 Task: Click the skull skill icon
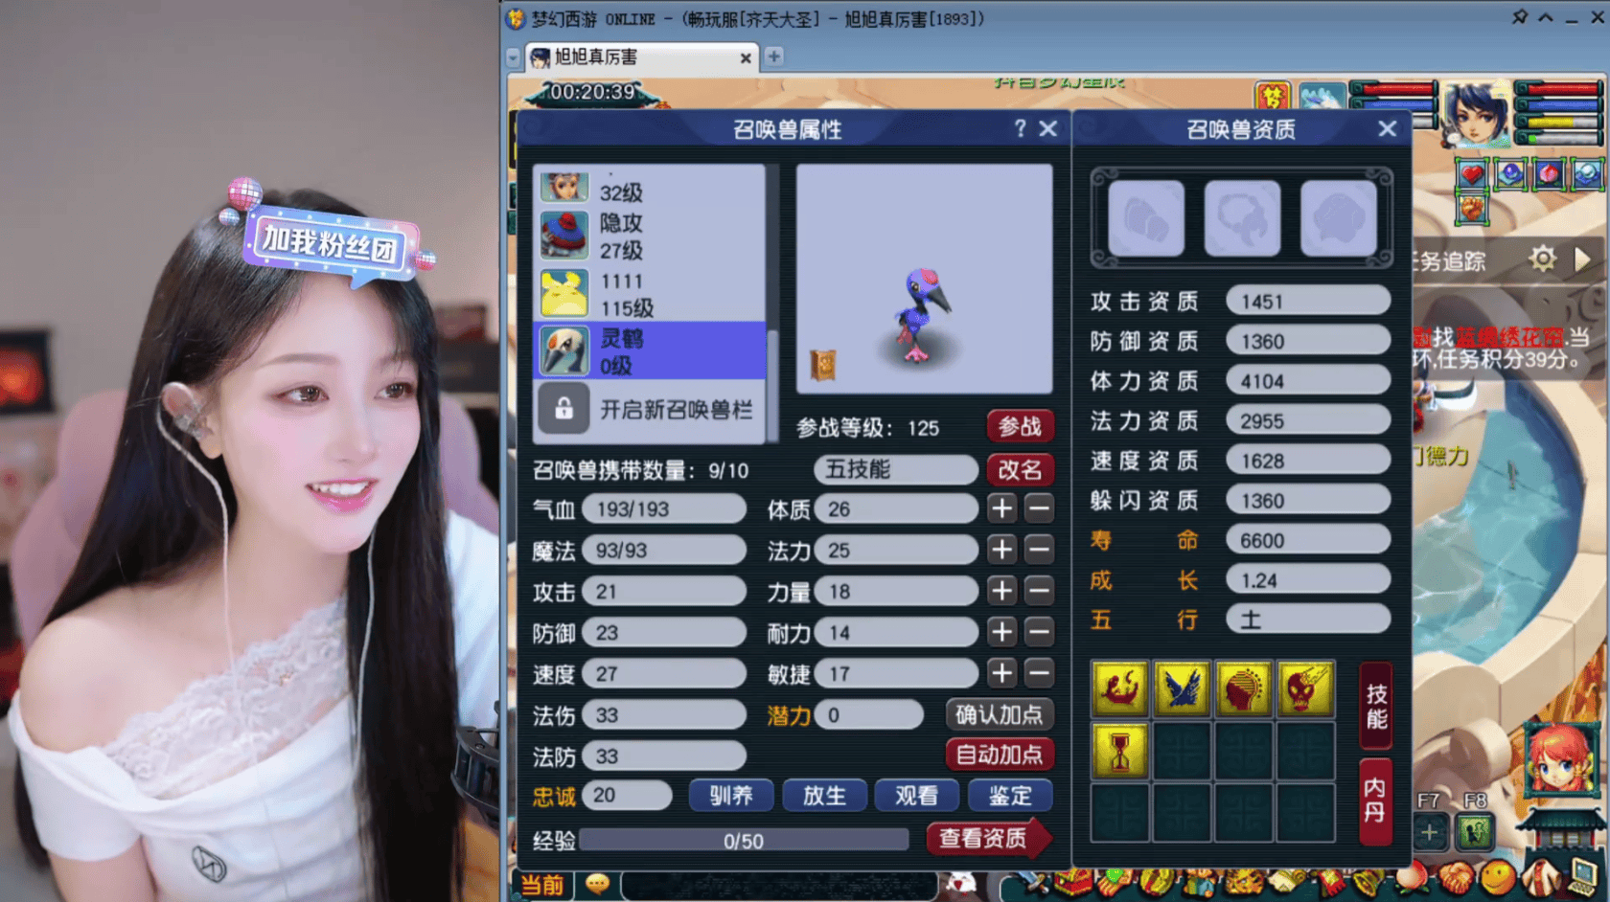pos(1304,688)
